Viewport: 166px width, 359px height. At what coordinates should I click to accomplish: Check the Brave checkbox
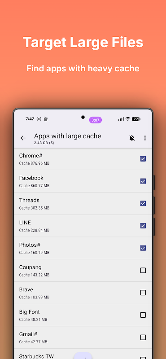click(143, 293)
